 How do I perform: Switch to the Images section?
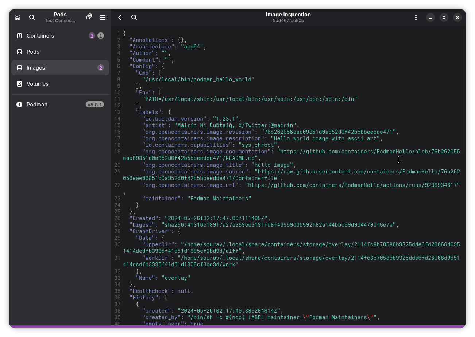tap(36, 68)
